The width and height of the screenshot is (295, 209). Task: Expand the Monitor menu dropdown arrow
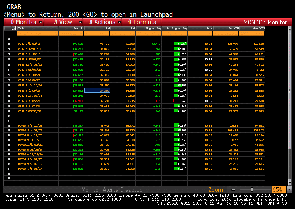pyautogui.click(x=41, y=22)
